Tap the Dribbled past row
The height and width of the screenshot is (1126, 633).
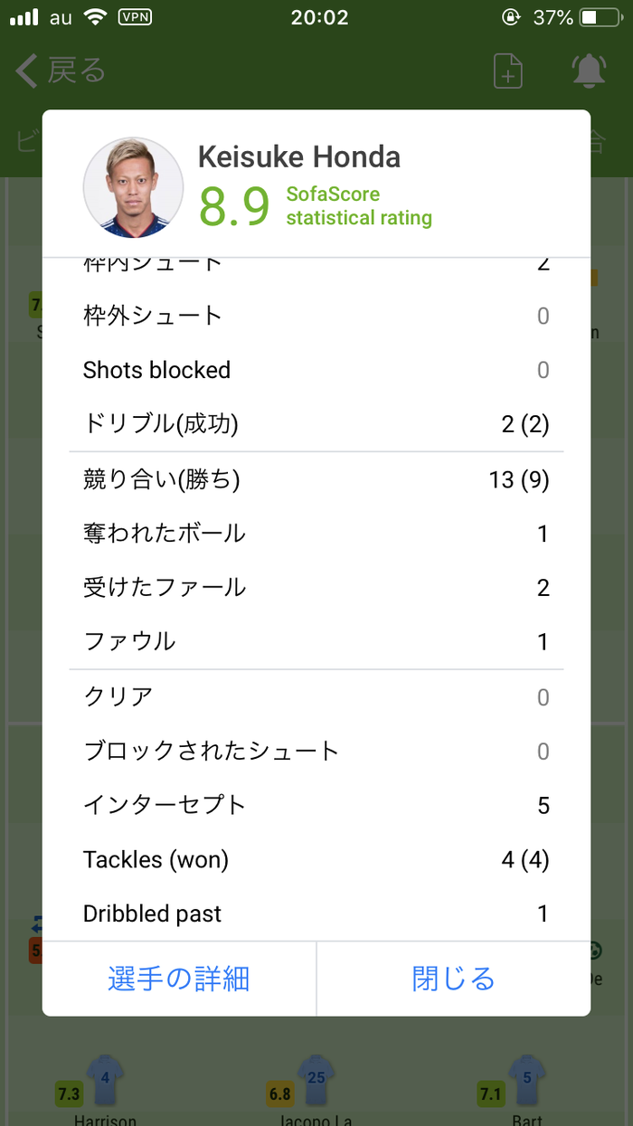(316, 913)
